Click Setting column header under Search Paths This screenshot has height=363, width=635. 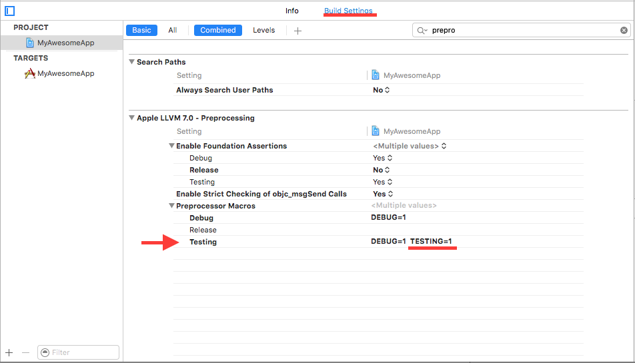(x=189, y=75)
